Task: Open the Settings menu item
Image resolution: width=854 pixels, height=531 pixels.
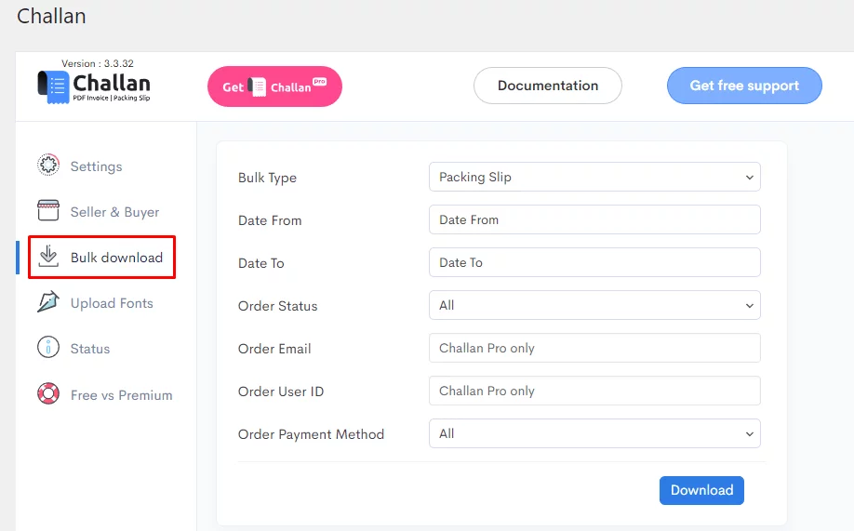Action: [x=96, y=166]
